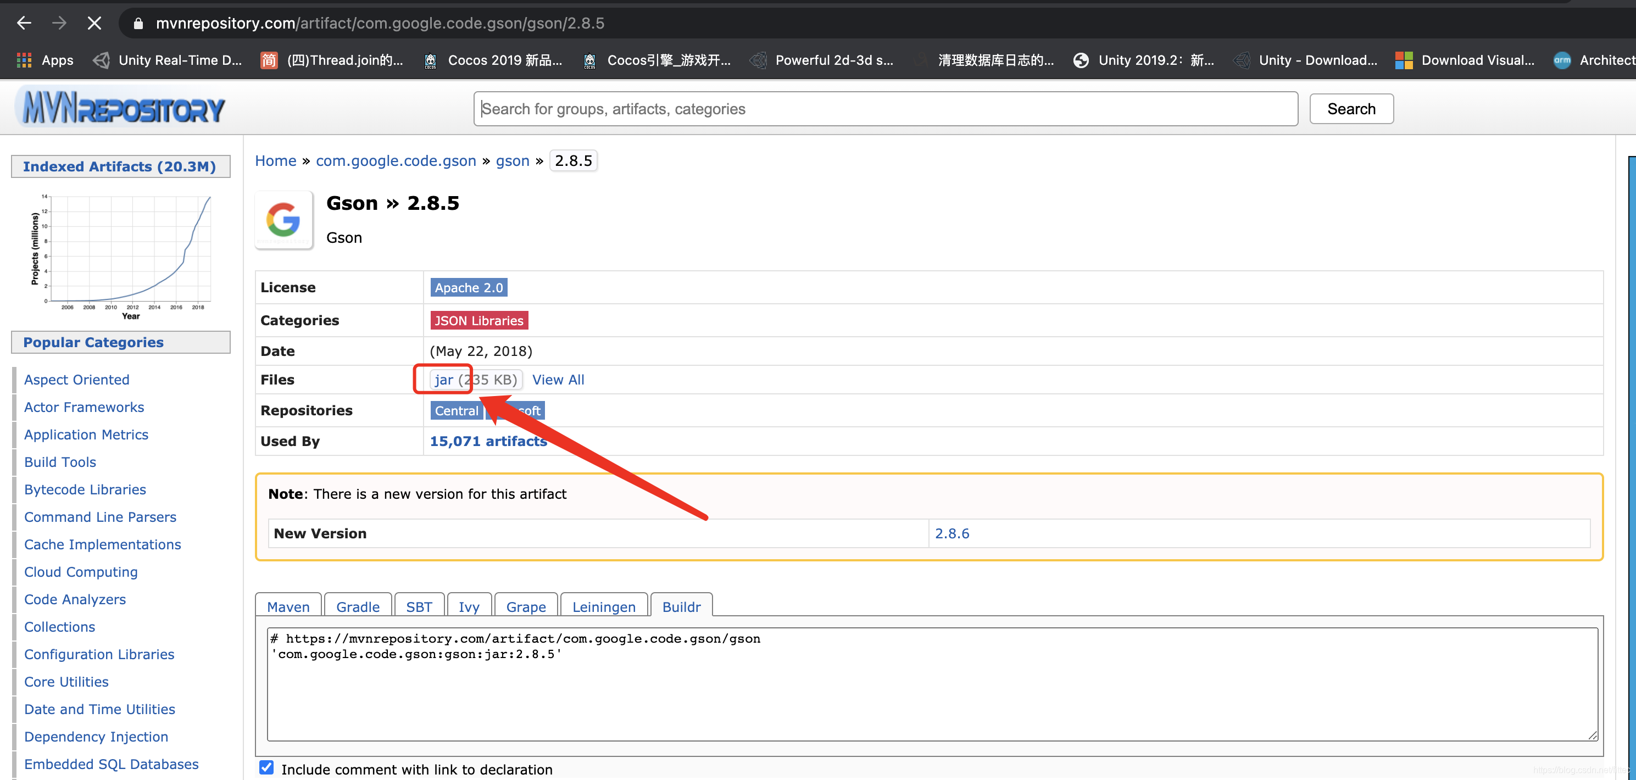Image resolution: width=1636 pixels, height=780 pixels.
Task: Open Build Tools category
Action: [60, 463]
